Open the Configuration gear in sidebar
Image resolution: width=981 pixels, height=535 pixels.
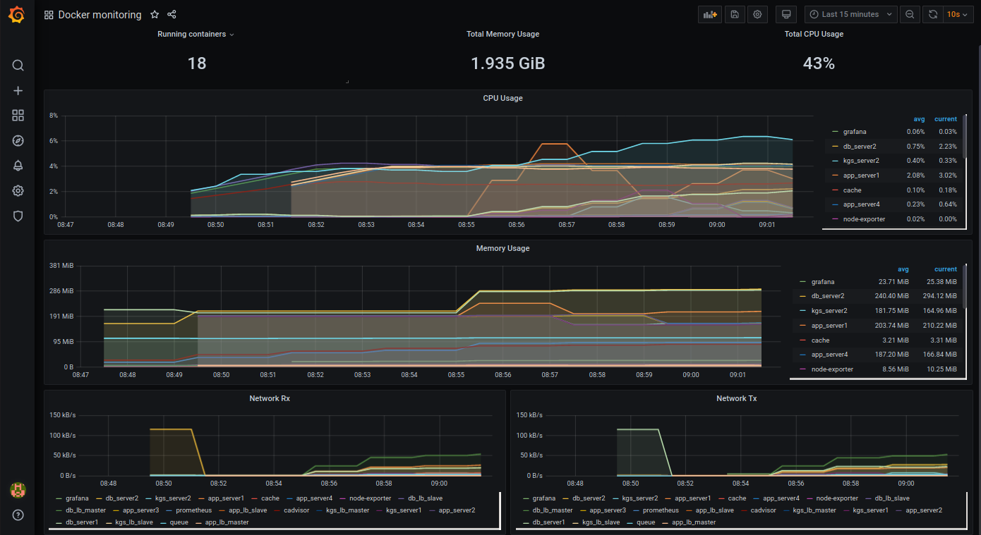click(18, 191)
